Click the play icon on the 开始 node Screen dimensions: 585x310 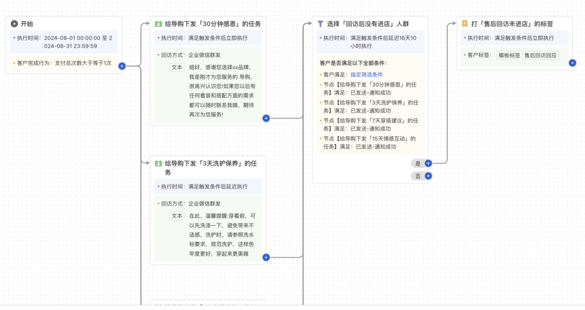pos(15,24)
